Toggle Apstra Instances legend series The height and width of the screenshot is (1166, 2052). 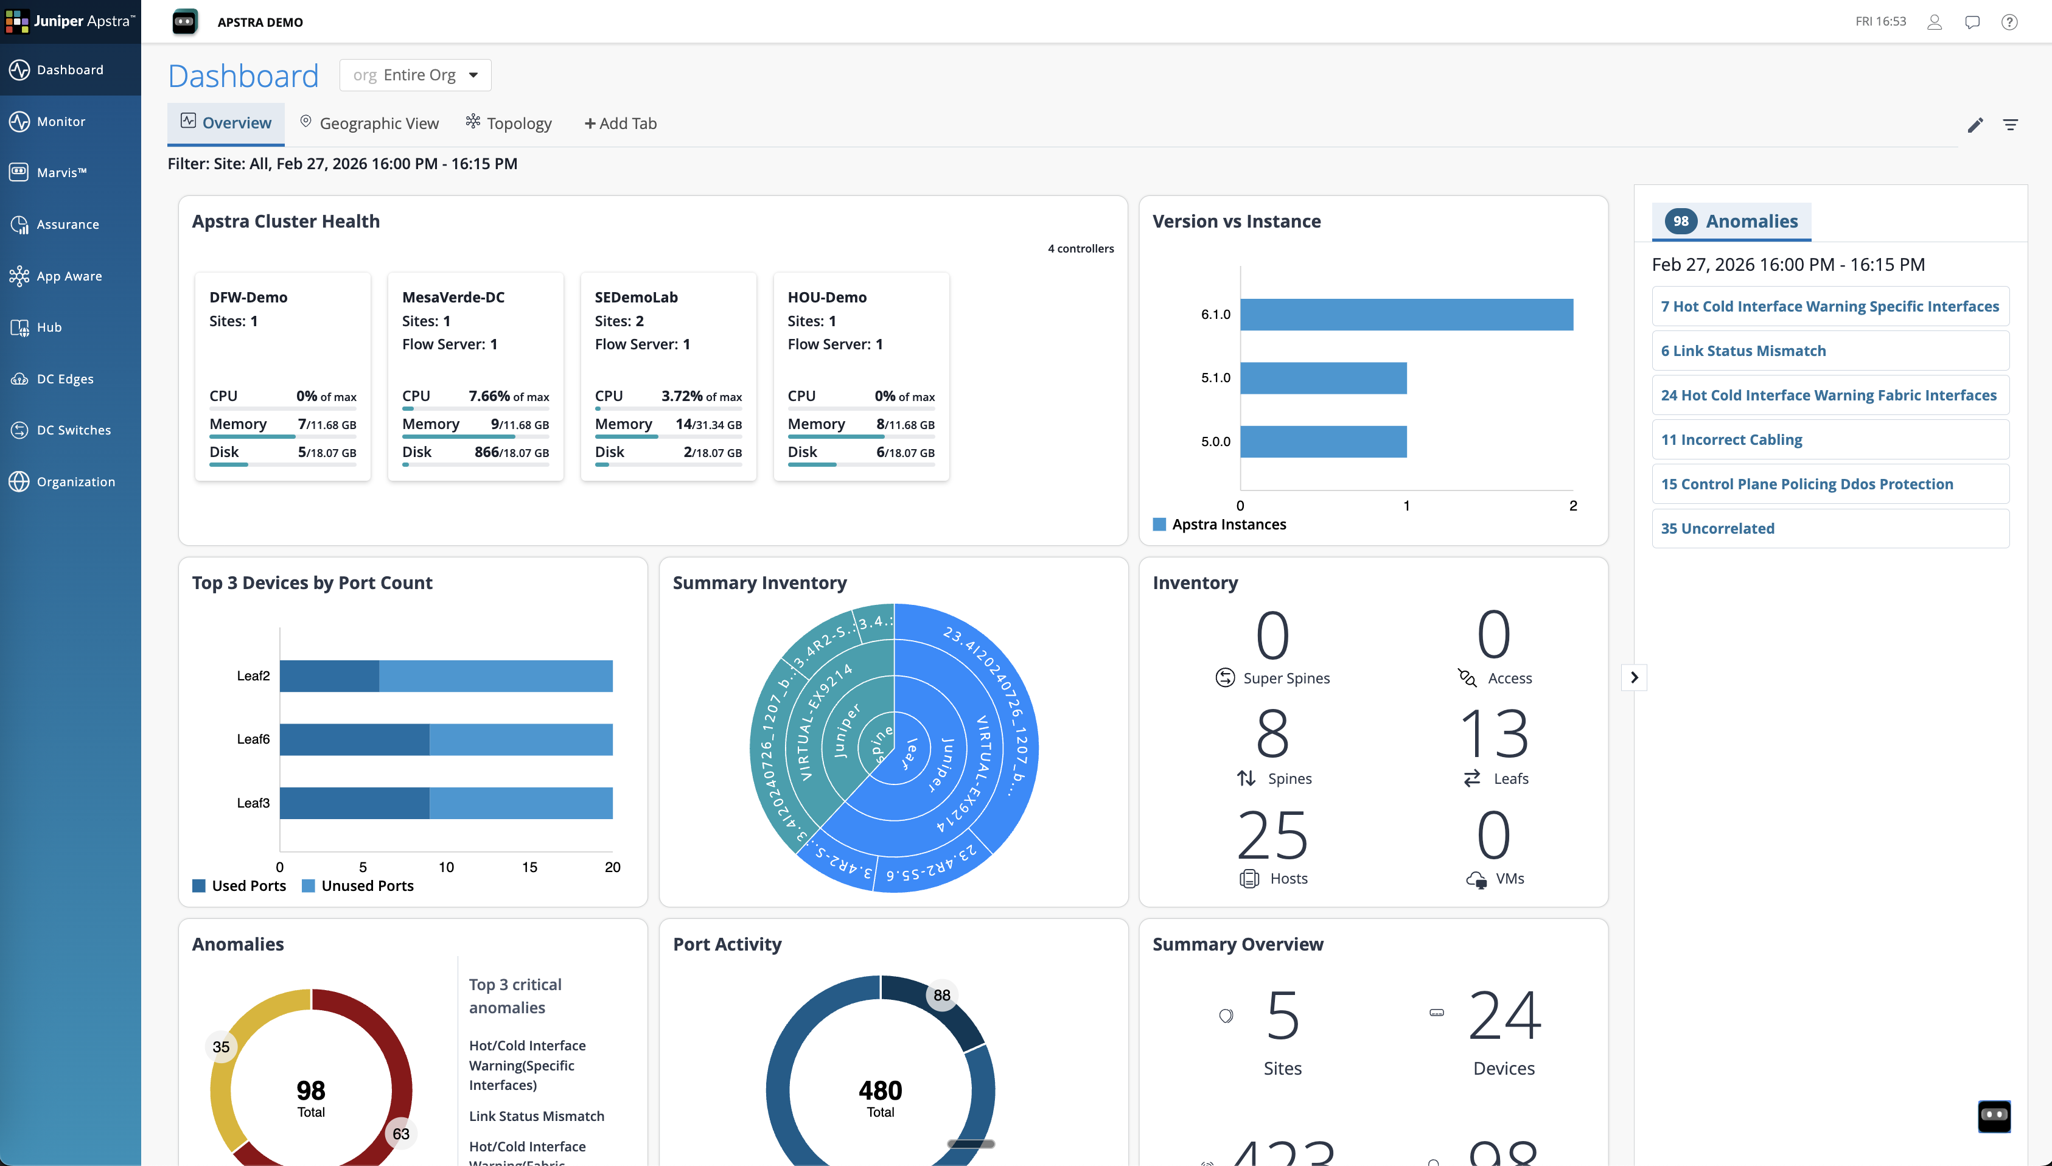[x=1220, y=525]
